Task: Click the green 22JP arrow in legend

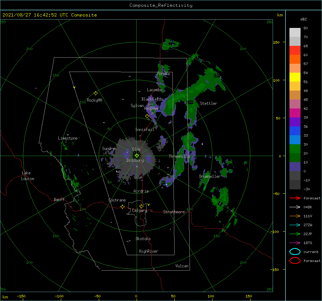Action: click(295, 234)
